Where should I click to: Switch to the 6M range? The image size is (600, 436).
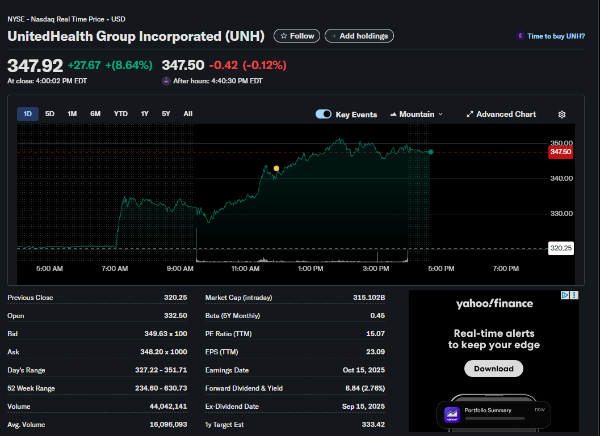95,114
